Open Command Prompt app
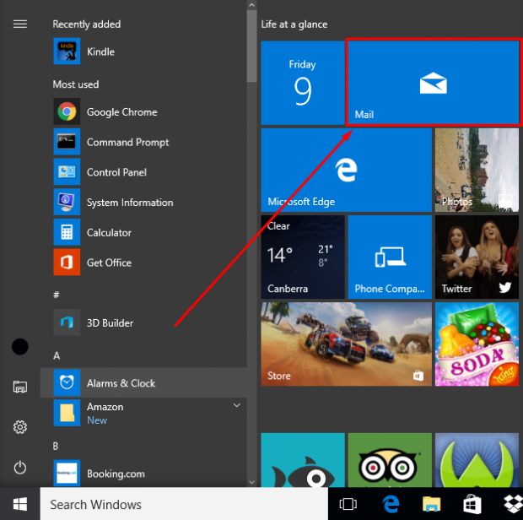523x520 pixels. click(x=143, y=142)
